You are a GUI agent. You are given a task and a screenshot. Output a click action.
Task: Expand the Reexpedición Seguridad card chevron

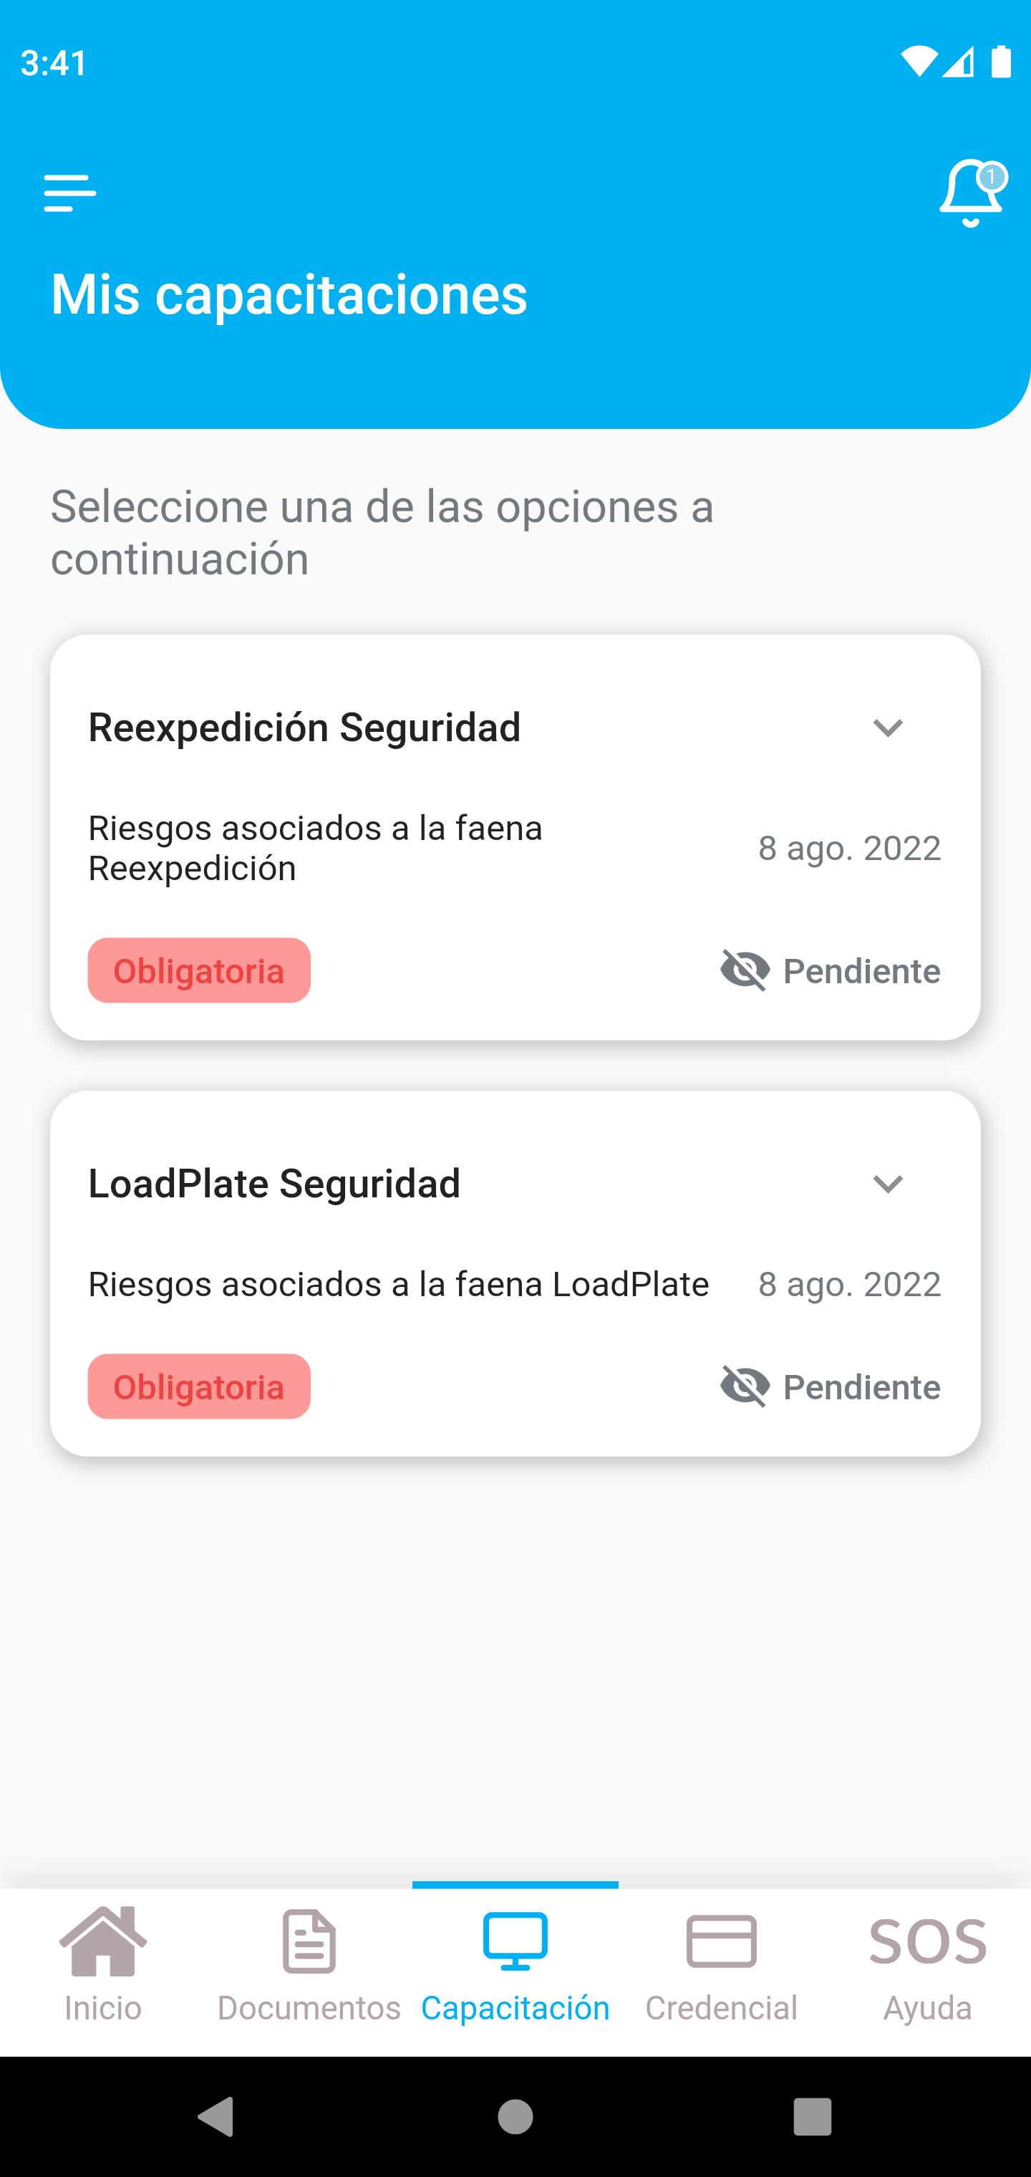pos(887,728)
